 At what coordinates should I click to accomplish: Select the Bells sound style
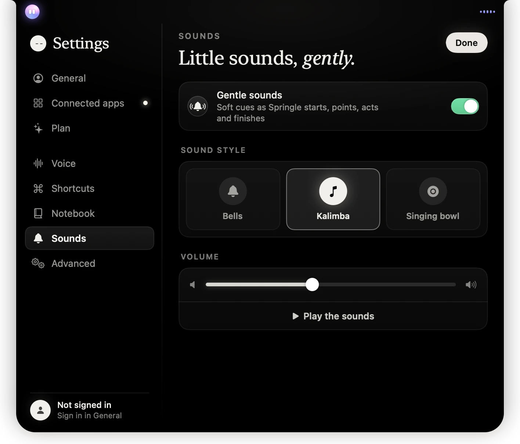pyautogui.click(x=233, y=199)
